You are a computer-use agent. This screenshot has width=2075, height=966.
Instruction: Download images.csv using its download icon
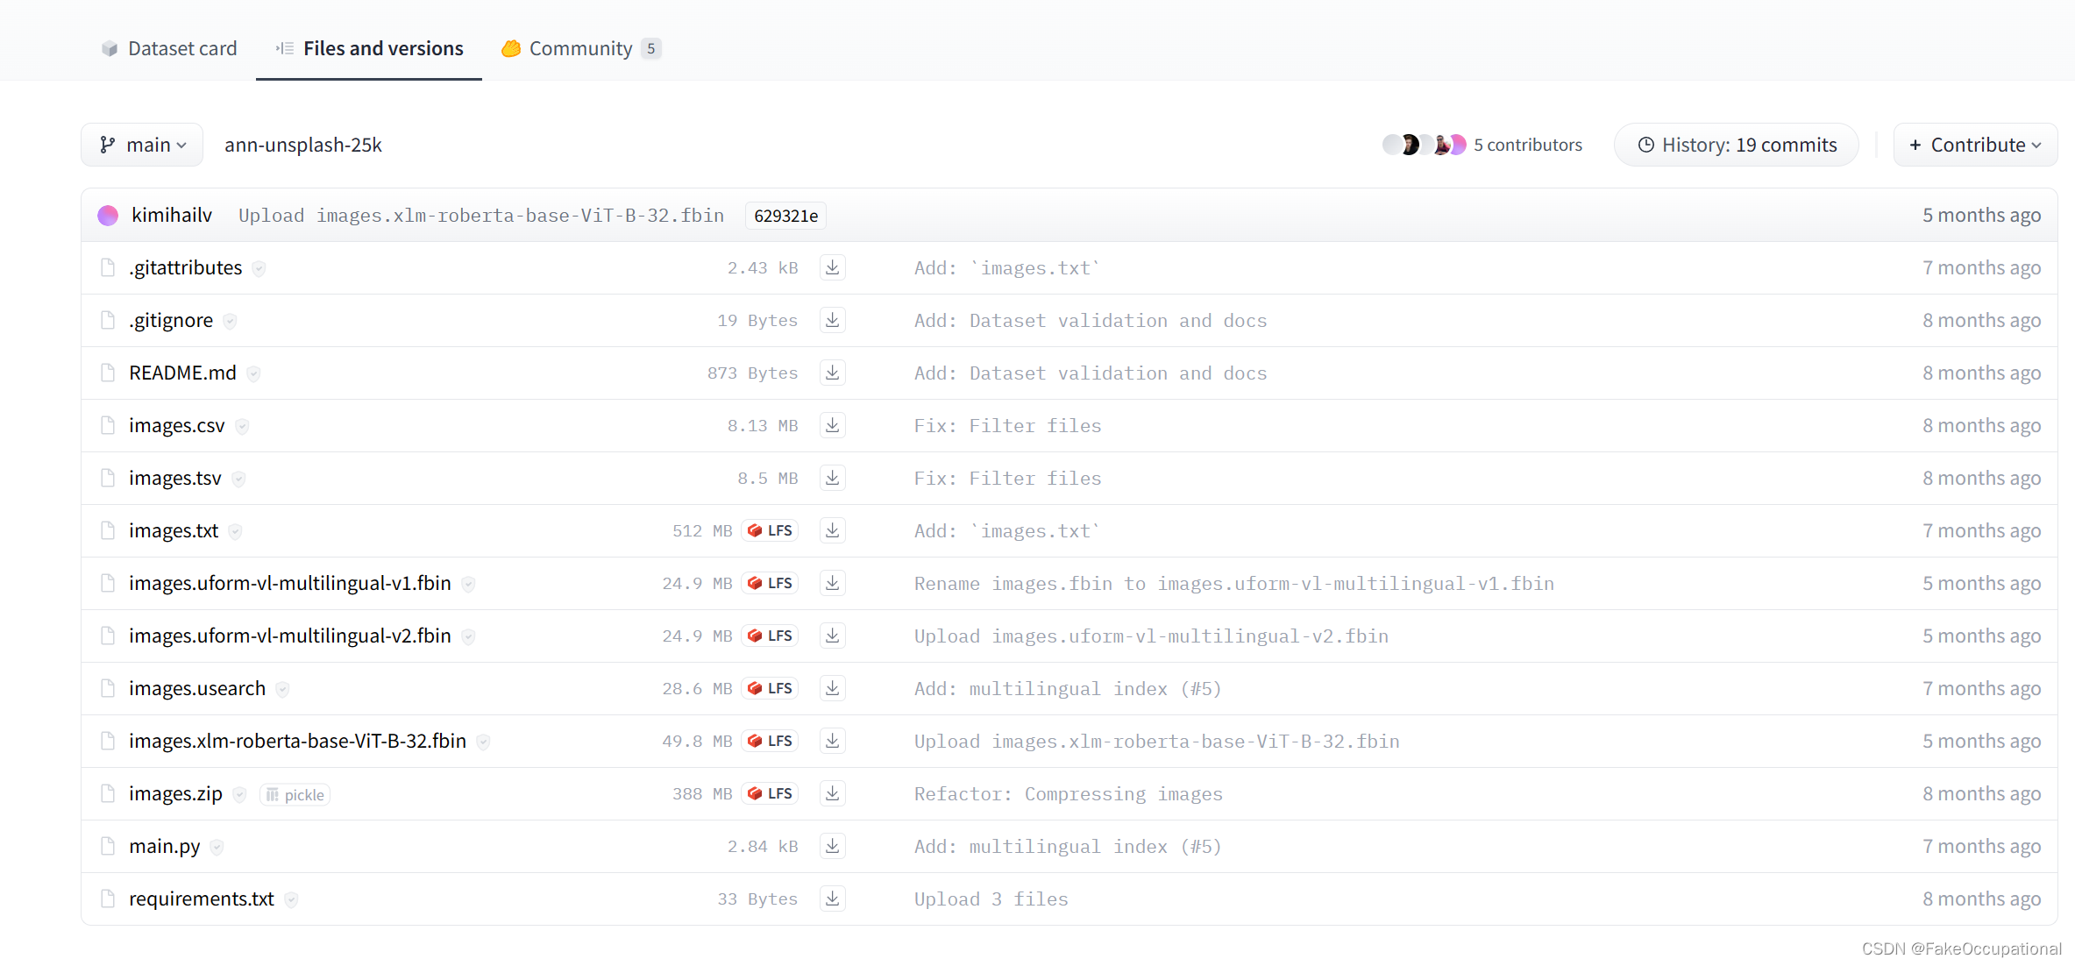[x=832, y=425]
